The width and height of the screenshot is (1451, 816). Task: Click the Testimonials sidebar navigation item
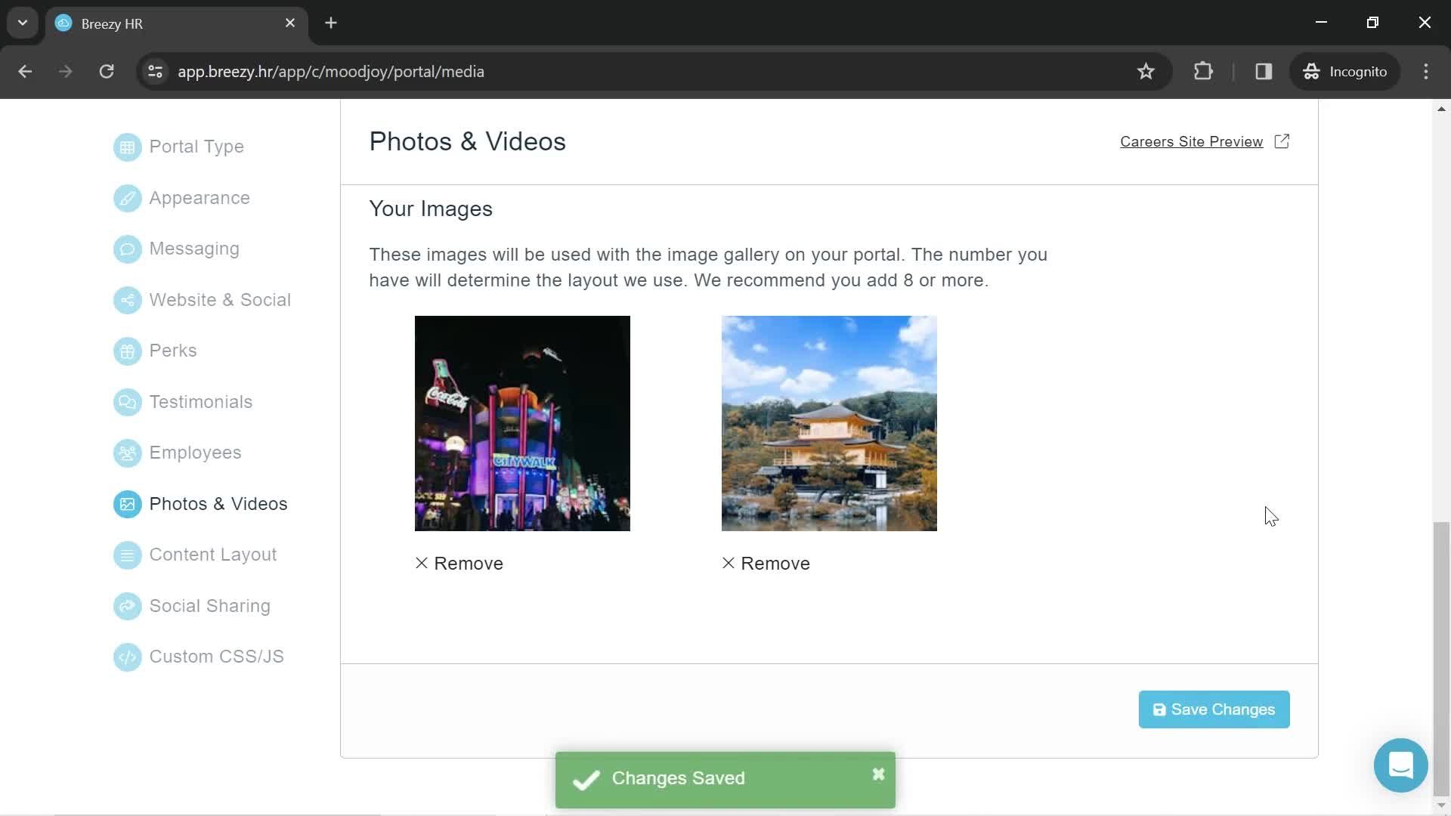pyautogui.click(x=200, y=401)
